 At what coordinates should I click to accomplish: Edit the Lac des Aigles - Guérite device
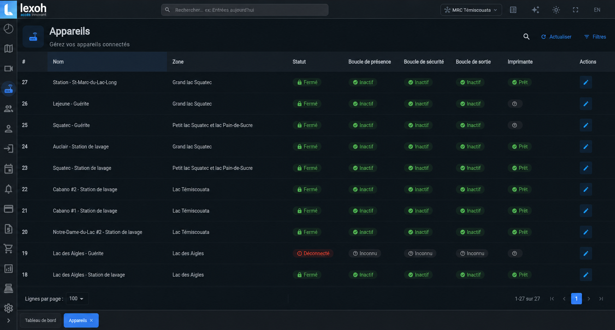(586, 254)
